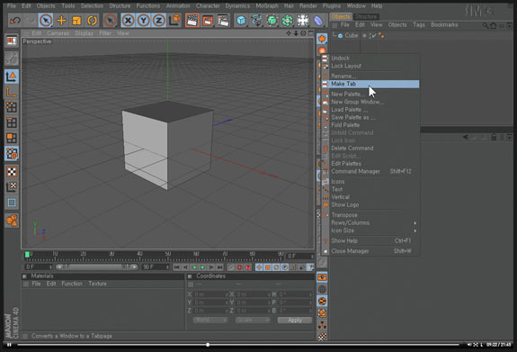Go to start of animation
This screenshot has width=517, height=352.
click(177, 266)
